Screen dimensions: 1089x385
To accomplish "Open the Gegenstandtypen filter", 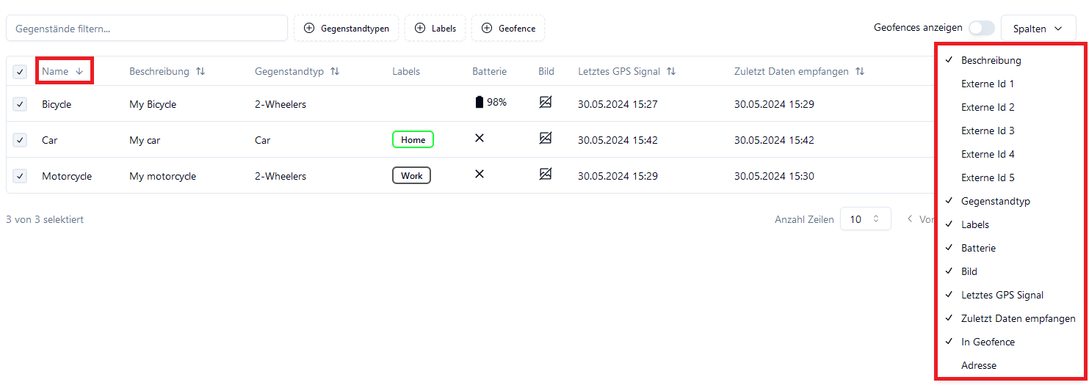I will [x=347, y=29].
